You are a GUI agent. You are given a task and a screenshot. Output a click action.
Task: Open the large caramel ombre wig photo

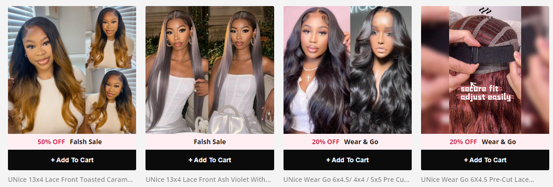[x=47, y=70]
